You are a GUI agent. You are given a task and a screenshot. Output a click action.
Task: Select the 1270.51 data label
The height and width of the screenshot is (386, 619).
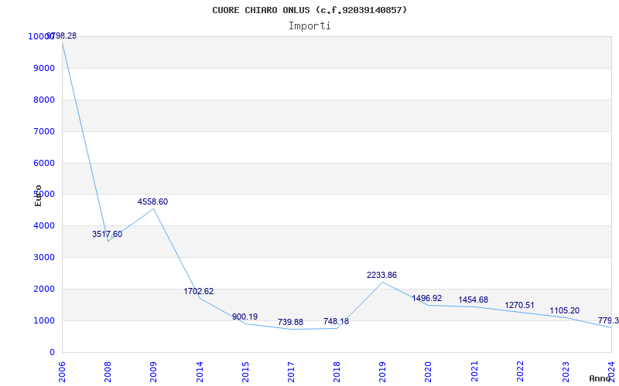point(519,305)
